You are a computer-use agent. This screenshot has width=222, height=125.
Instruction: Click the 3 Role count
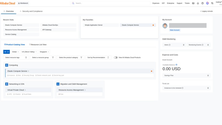[x=61, y=94]
